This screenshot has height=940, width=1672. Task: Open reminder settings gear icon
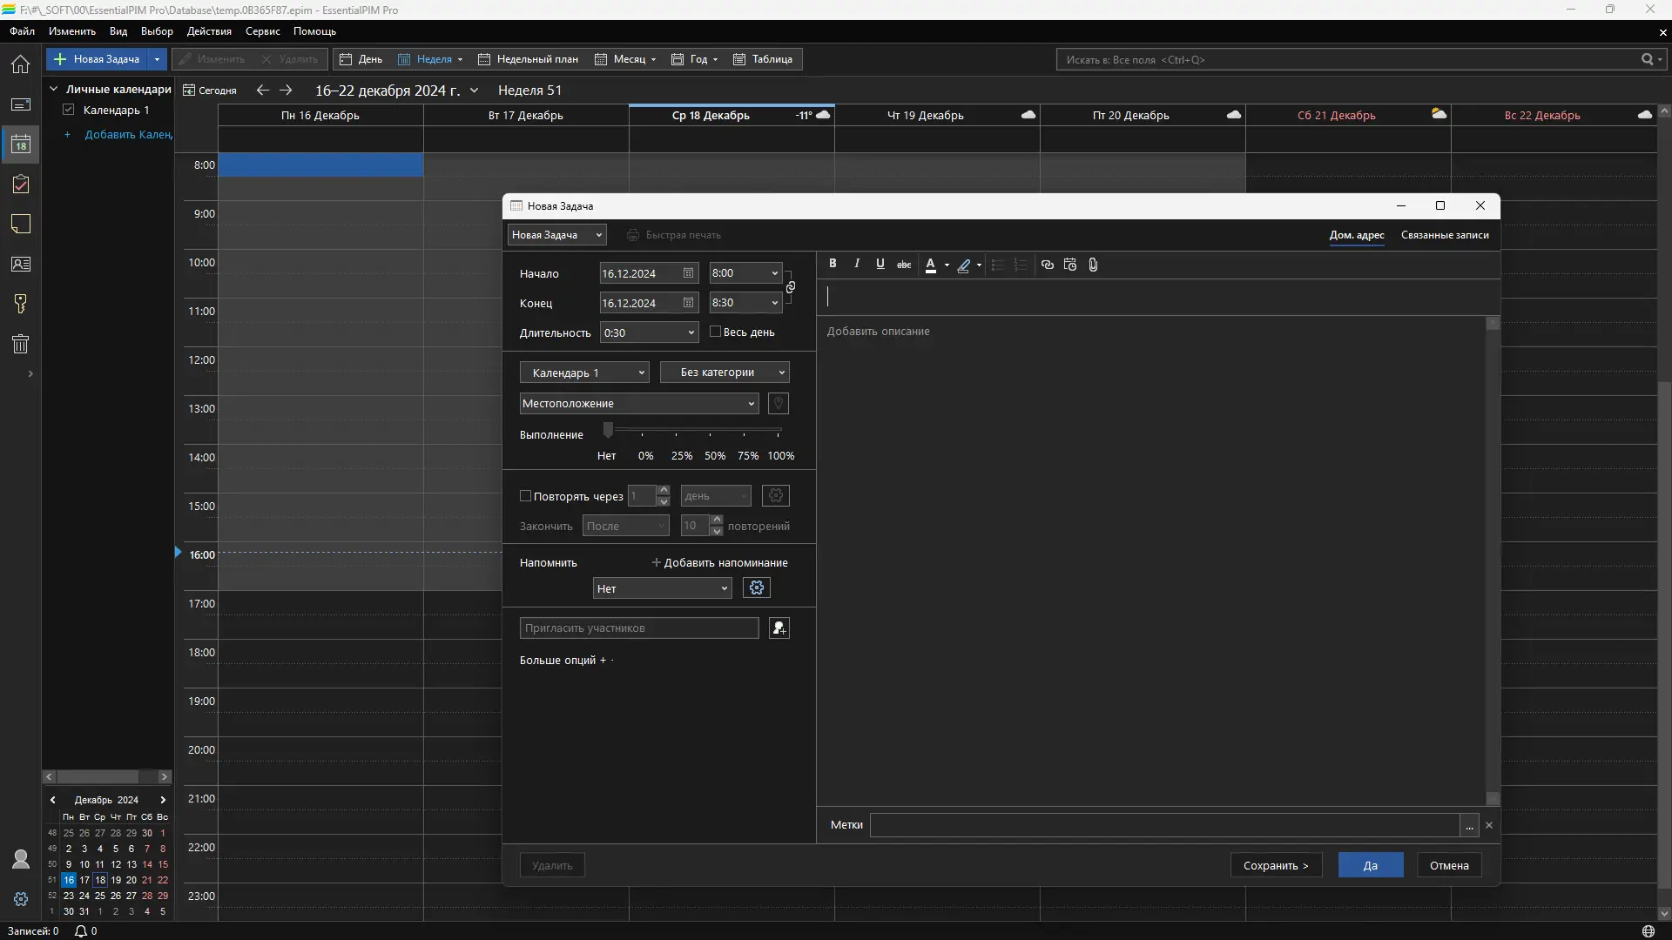pyautogui.click(x=756, y=588)
